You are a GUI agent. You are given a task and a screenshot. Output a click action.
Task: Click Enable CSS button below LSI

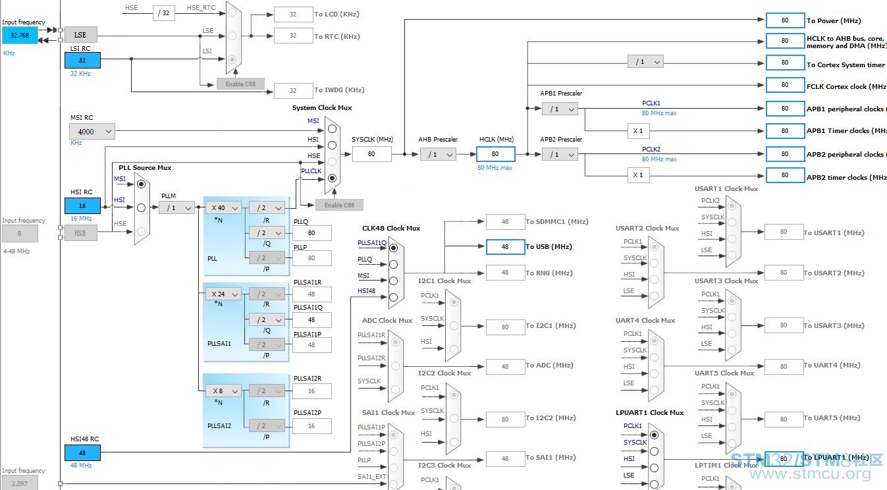pyautogui.click(x=240, y=84)
